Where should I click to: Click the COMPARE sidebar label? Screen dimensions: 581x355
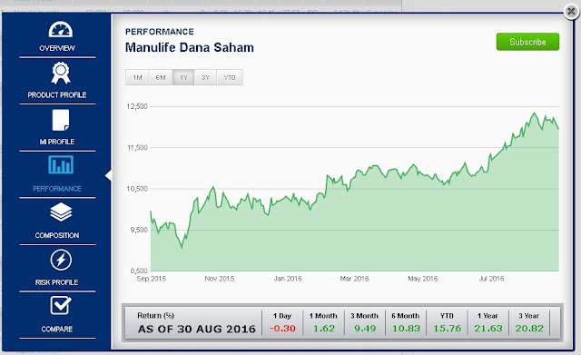[x=57, y=329]
